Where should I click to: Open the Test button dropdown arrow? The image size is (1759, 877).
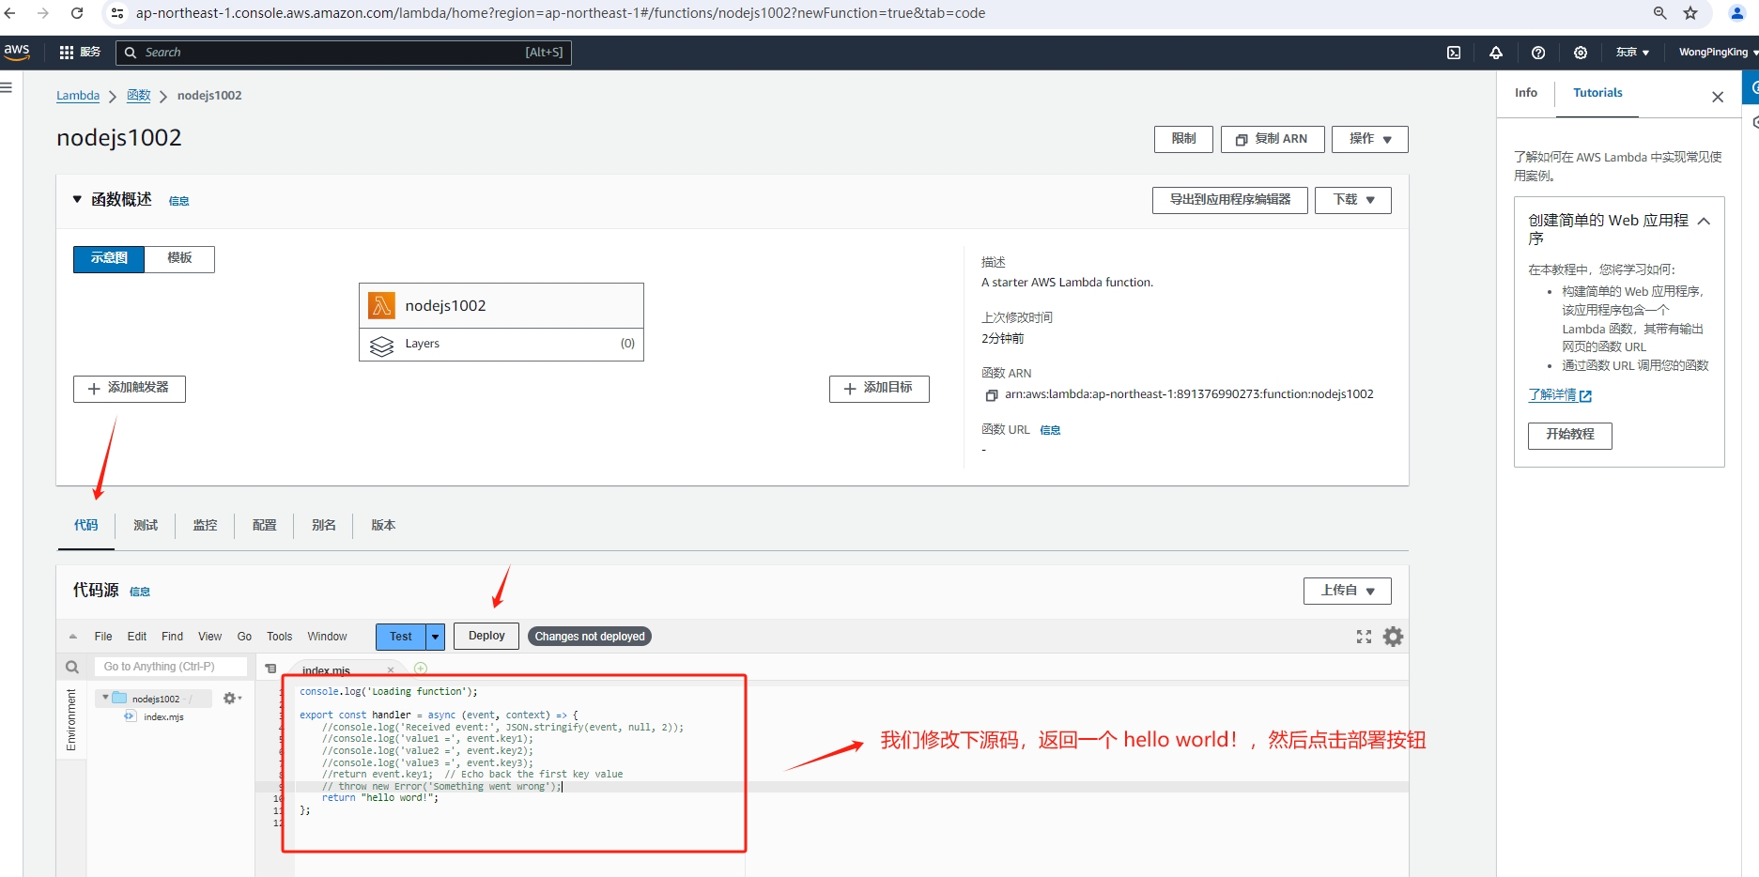[x=436, y=637]
